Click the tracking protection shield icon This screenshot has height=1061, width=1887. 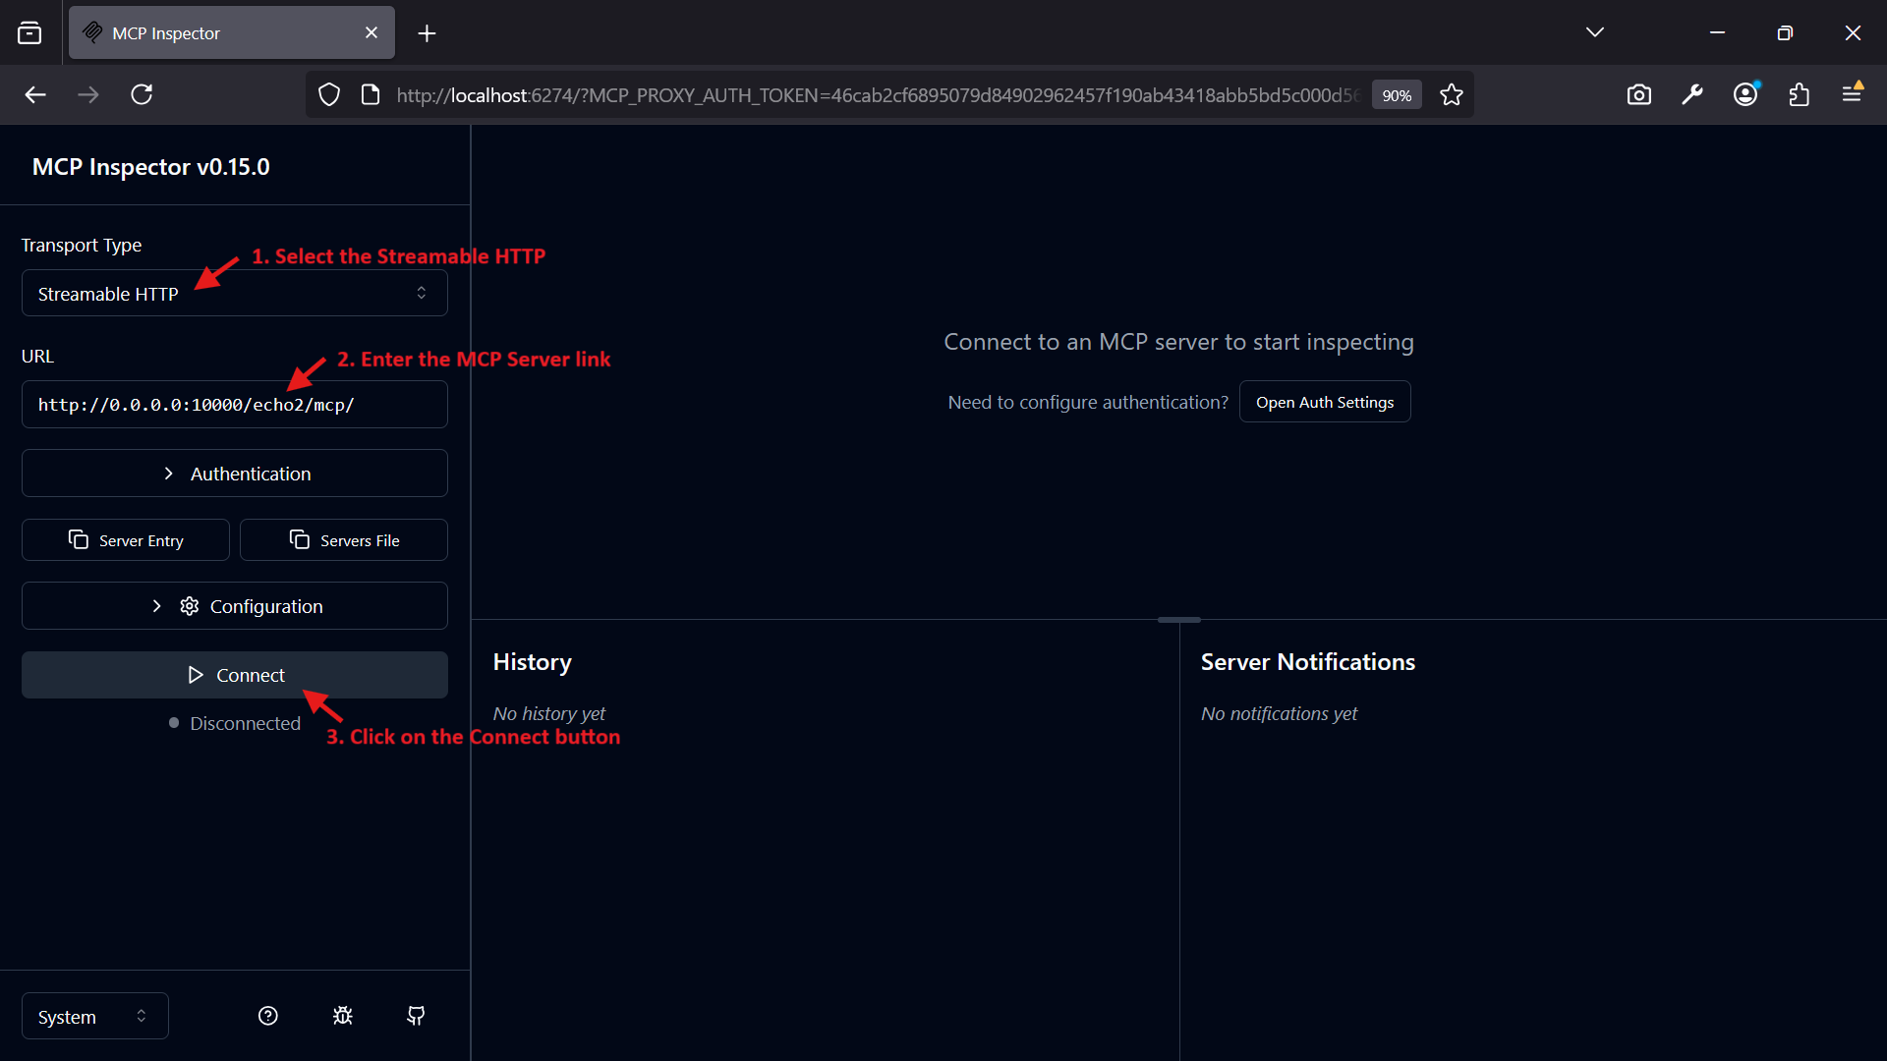tap(329, 94)
